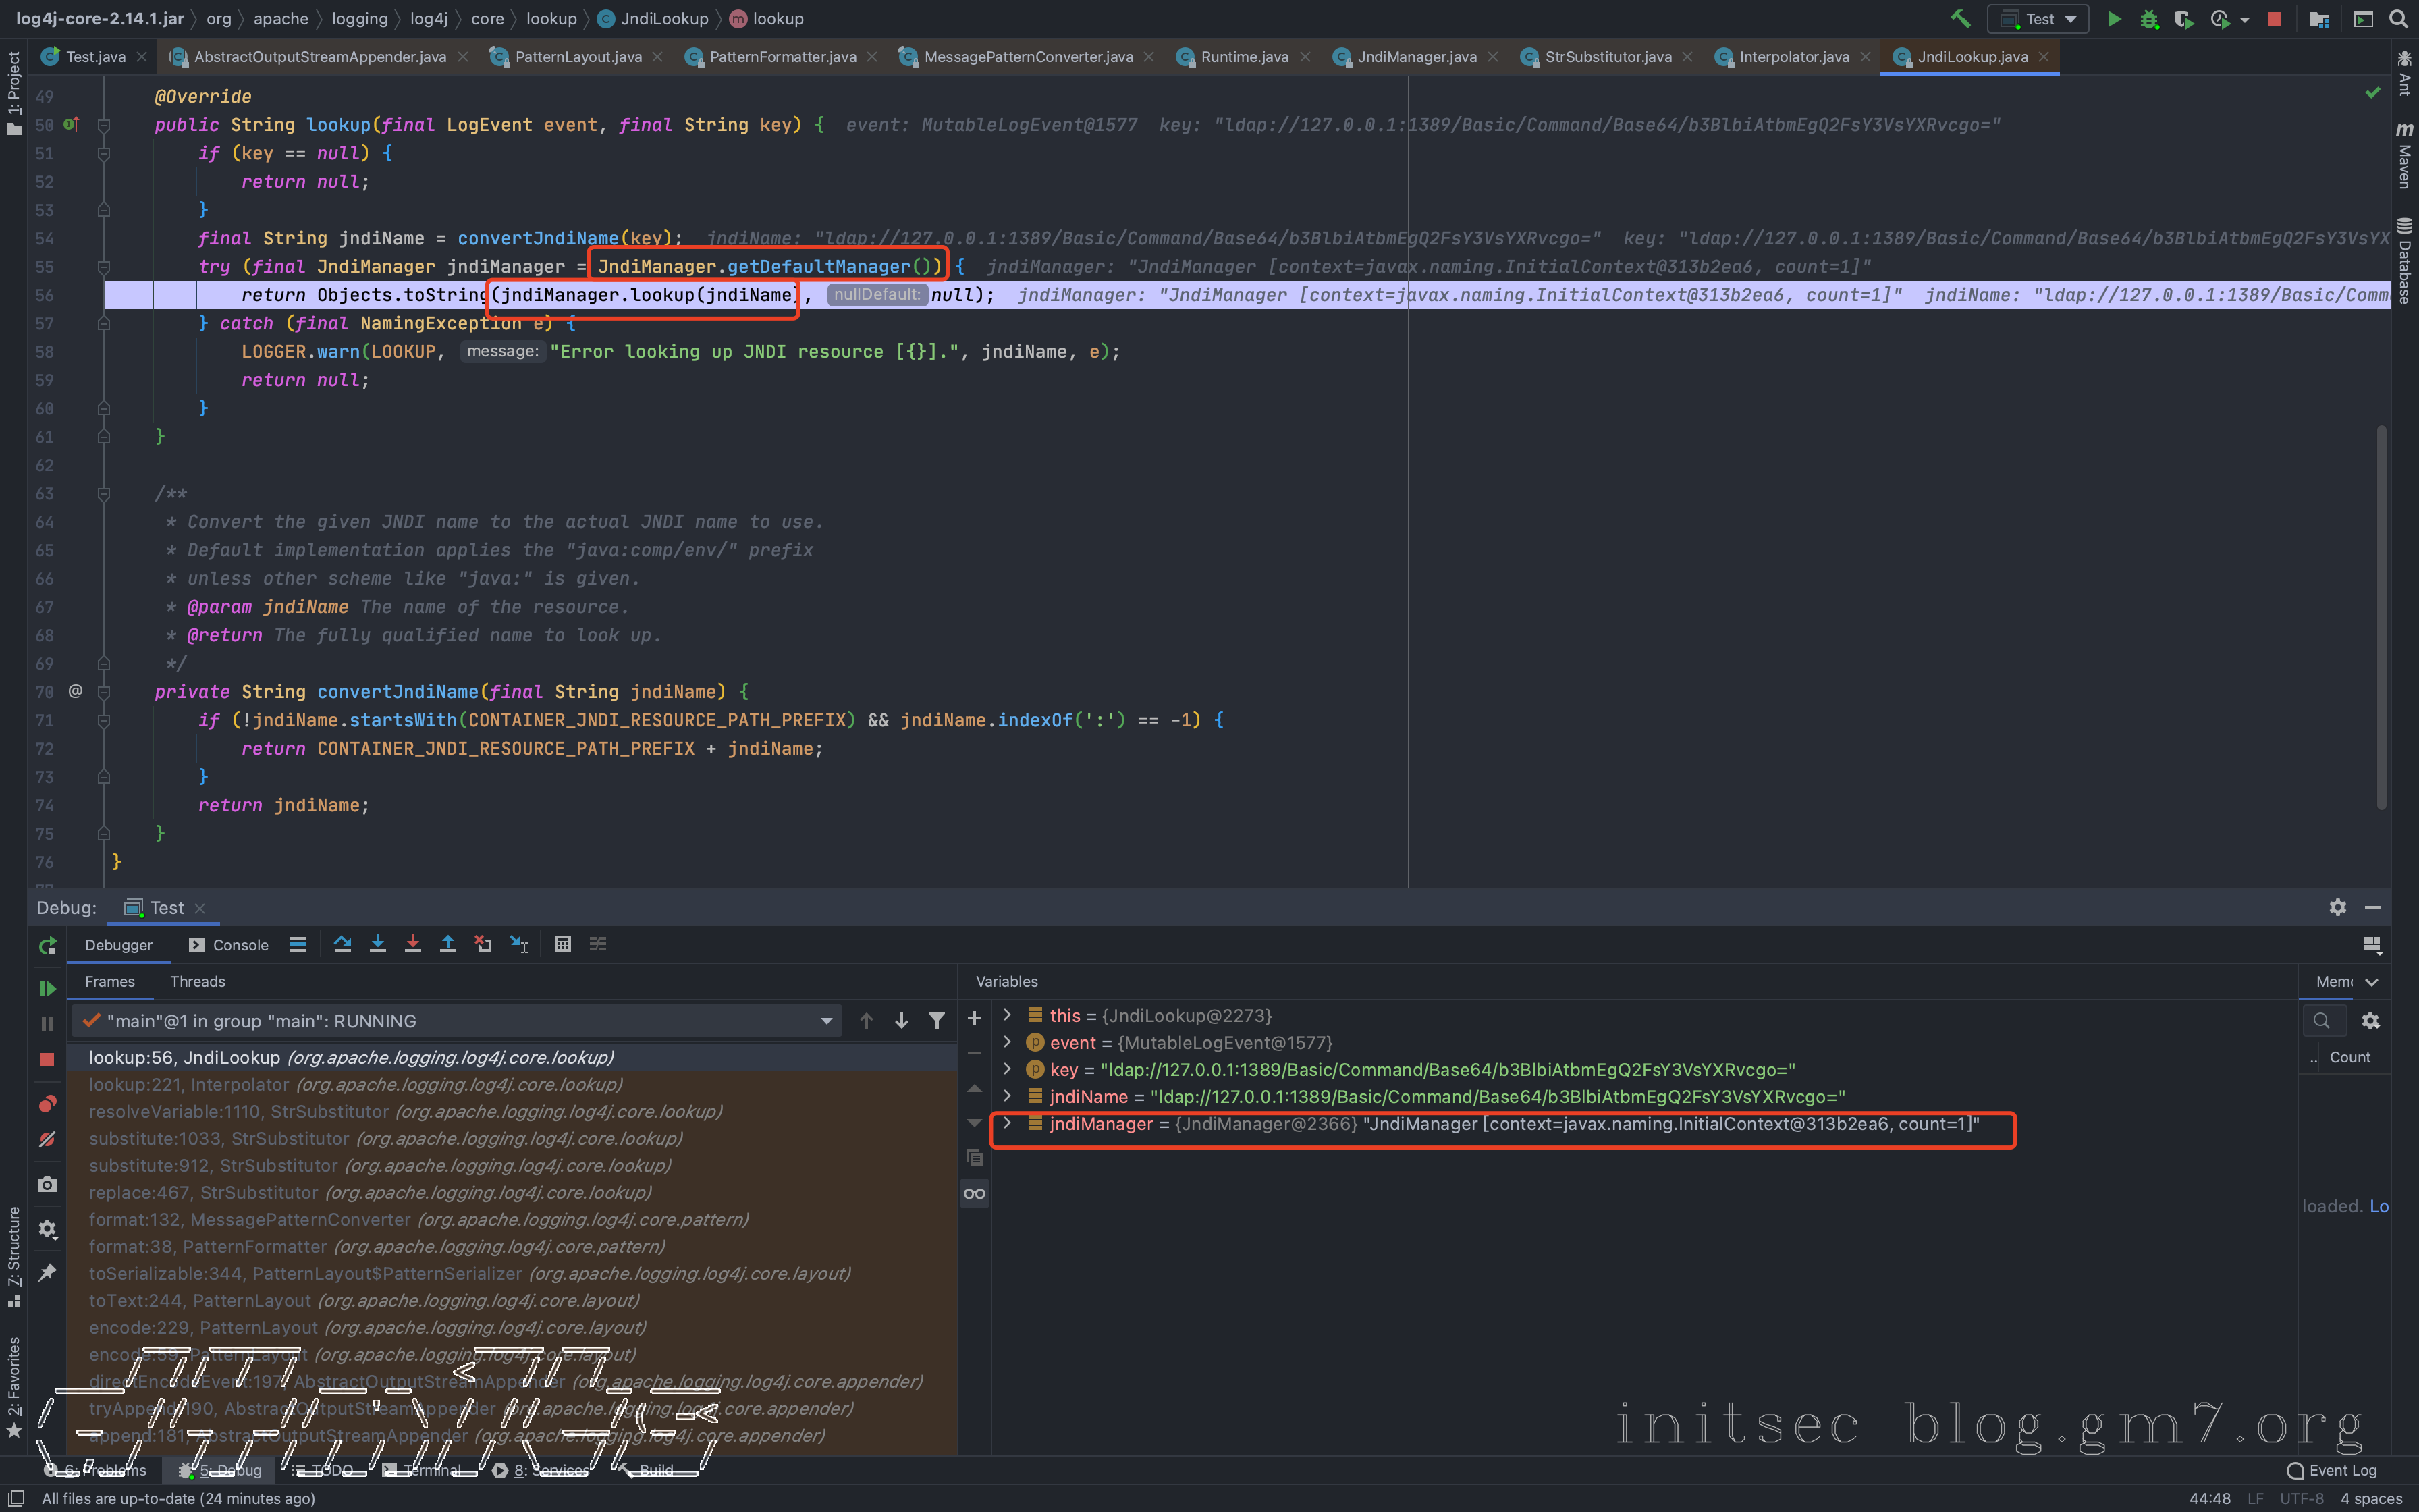Switch to the Threads tab
Screen dimensions: 2419x1512
click(x=197, y=981)
